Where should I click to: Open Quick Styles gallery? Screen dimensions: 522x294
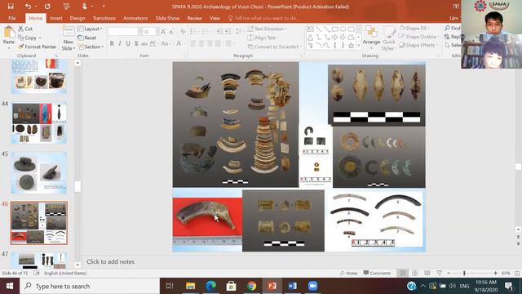tap(388, 38)
